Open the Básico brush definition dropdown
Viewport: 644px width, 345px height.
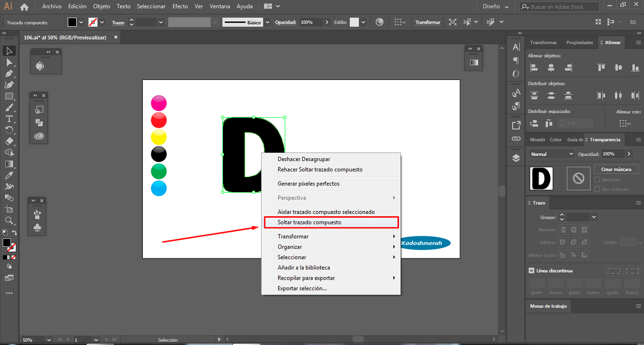click(267, 22)
